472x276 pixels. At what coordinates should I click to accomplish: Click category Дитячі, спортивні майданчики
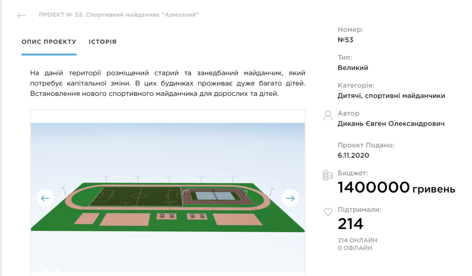coord(391,96)
